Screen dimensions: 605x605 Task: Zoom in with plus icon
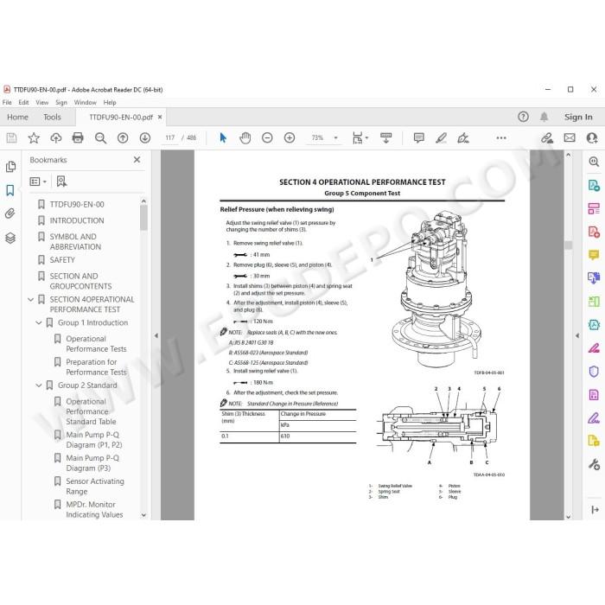[x=290, y=137]
